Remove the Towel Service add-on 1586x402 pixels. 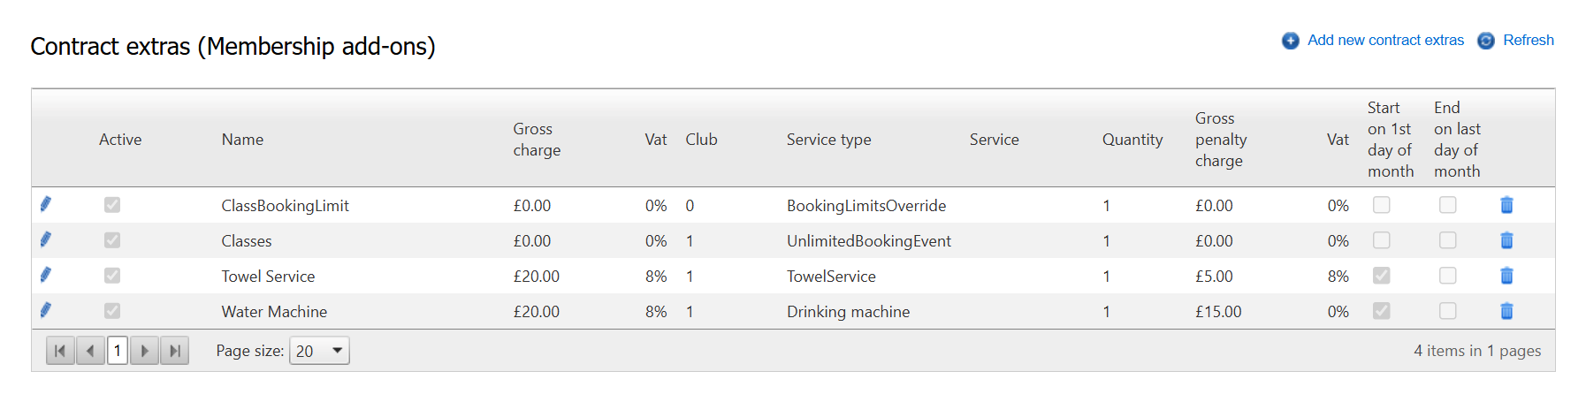click(x=1506, y=276)
